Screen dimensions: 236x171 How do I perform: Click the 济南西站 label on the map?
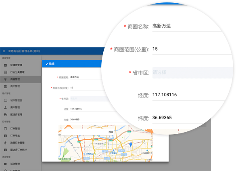(x=90, y=154)
